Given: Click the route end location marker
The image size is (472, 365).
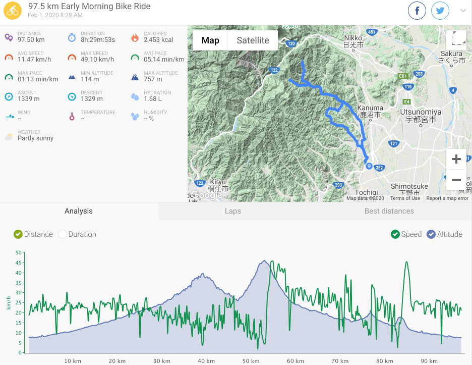Looking at the screenshot, I should [369, 166].
